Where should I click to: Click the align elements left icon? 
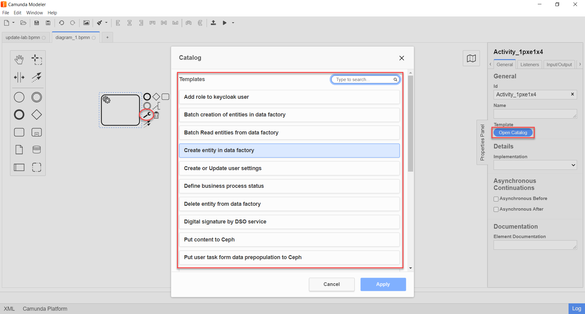click(118, 23)
